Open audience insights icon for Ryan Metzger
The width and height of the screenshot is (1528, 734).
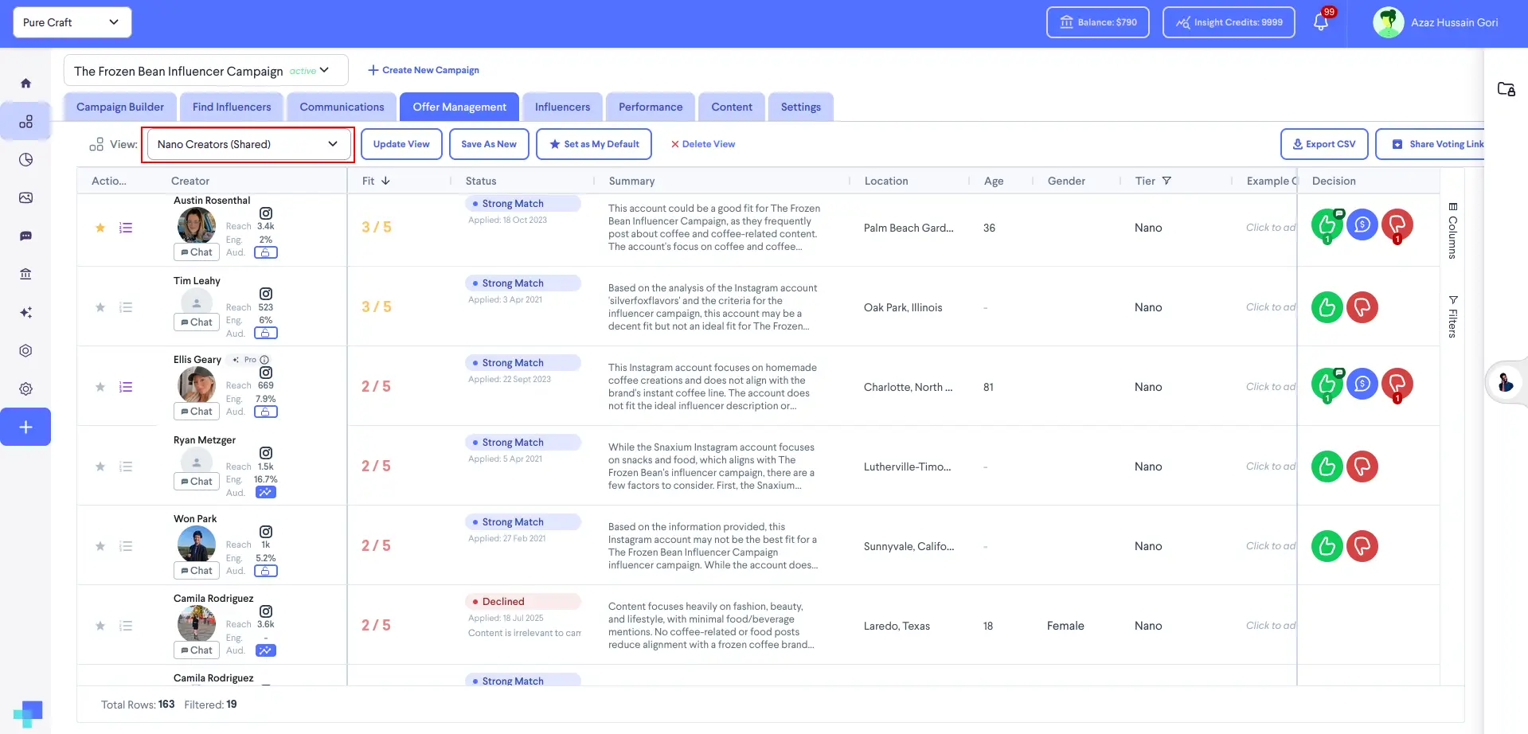point(266,492)
